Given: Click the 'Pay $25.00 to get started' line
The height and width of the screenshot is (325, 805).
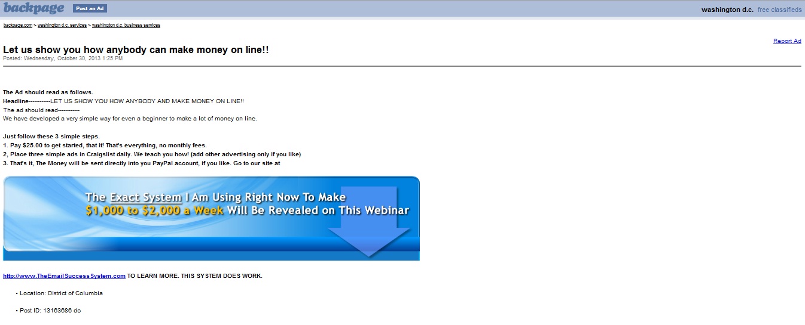Looking at the screenshot, I should pos(105,146).
